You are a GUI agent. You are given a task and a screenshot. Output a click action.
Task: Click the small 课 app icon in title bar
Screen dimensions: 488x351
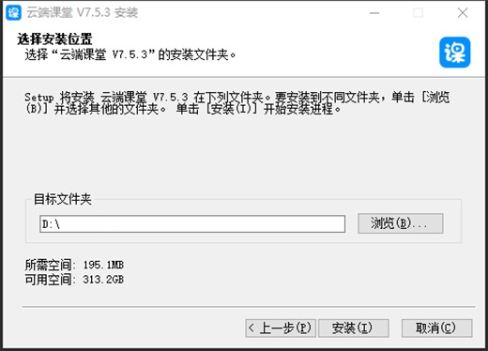pos(13,12)
